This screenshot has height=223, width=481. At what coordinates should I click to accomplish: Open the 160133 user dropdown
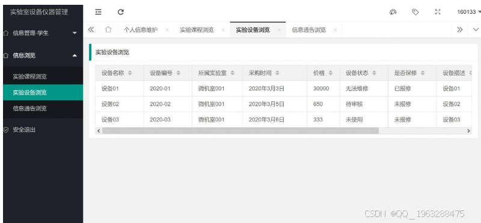tap(468, 12)
